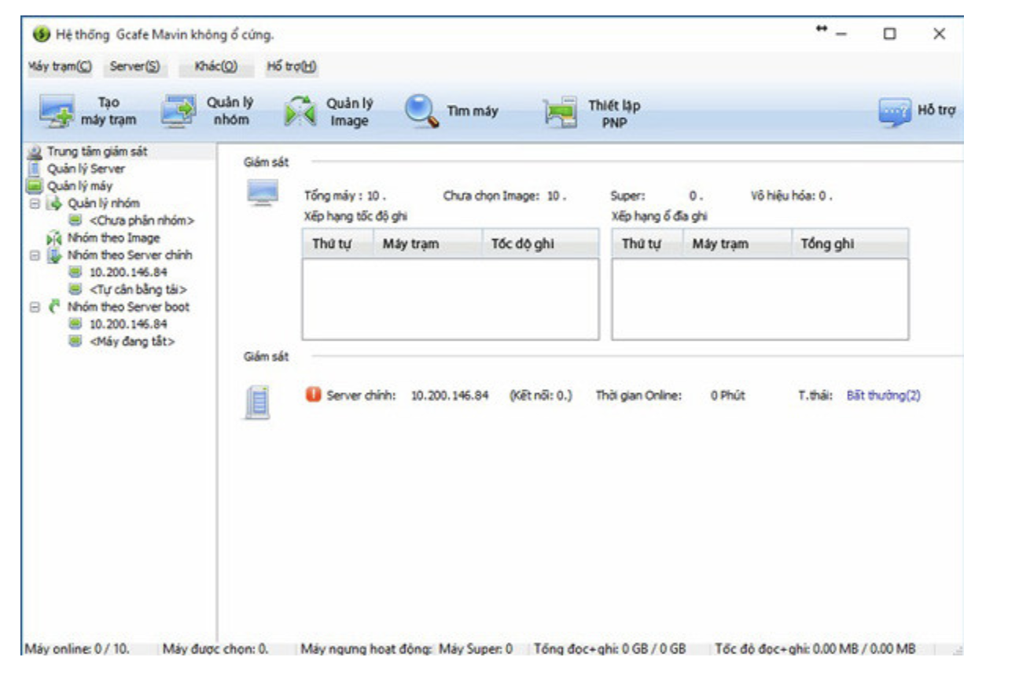Screen dimensions: 1030x684
Task: Click the Nhóm theo Server boot icon
Action: [x=54, y=307]
